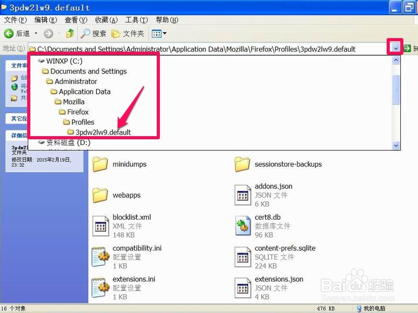Click publish-to-Web globe icon in sidebar
Viewport: 418px width, 313px height.
pyautogui.click(x=15, y=87)
